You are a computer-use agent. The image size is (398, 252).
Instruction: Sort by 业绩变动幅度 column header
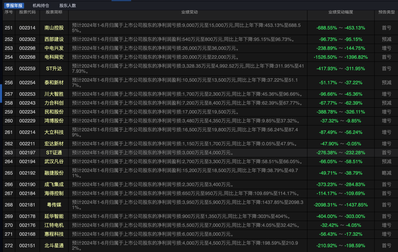(x=341, y=12)
